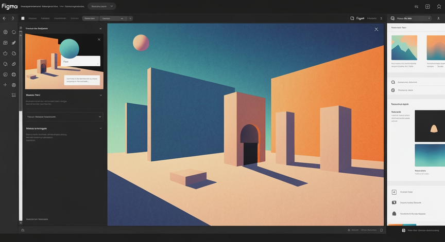The height and width of the screenshot is (242, 445).
Task: Select the highlighted pill tab in the top toolbar
Action: point(90,18)
